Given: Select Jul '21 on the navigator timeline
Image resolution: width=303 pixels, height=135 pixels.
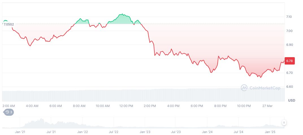Looking at the screenshot, I should (x=51, y=132).
